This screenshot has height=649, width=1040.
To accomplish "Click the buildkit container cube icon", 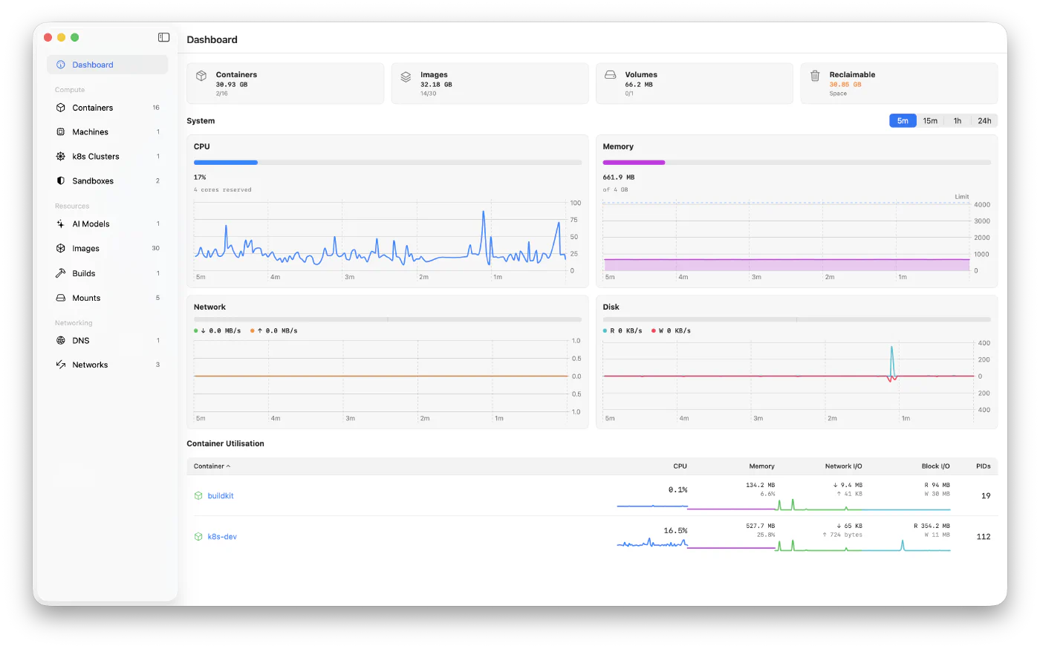I will pyautogui.click(x=198, y=496).
